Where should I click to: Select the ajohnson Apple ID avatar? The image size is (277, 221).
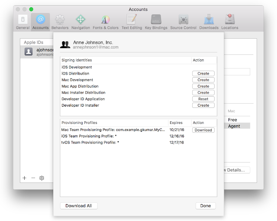[x=29, y=52]
